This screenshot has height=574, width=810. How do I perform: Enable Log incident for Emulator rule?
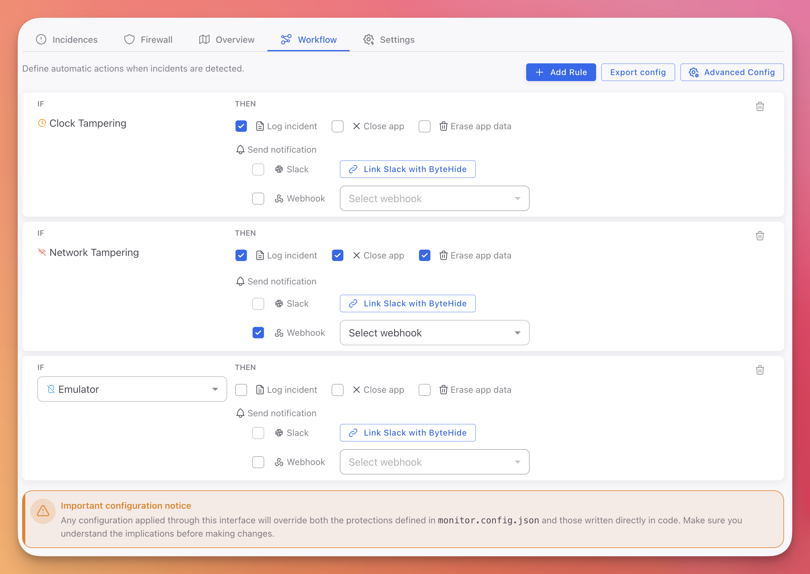[241, 390]
